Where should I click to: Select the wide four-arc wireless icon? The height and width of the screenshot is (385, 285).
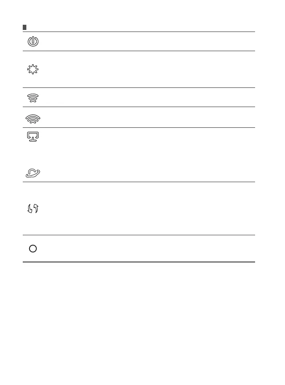pos(33,118)
